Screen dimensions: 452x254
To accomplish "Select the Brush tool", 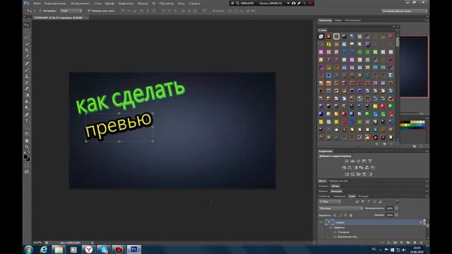I will click(27, 70).
